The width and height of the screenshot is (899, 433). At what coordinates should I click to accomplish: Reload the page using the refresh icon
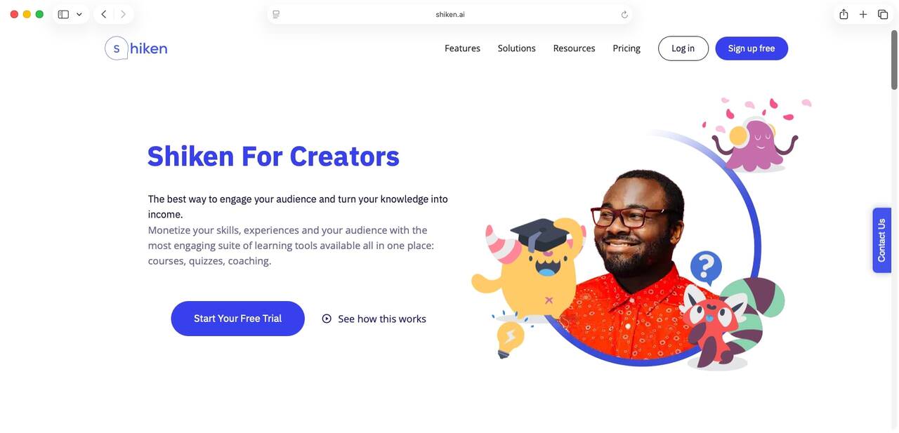pos(624,14)
